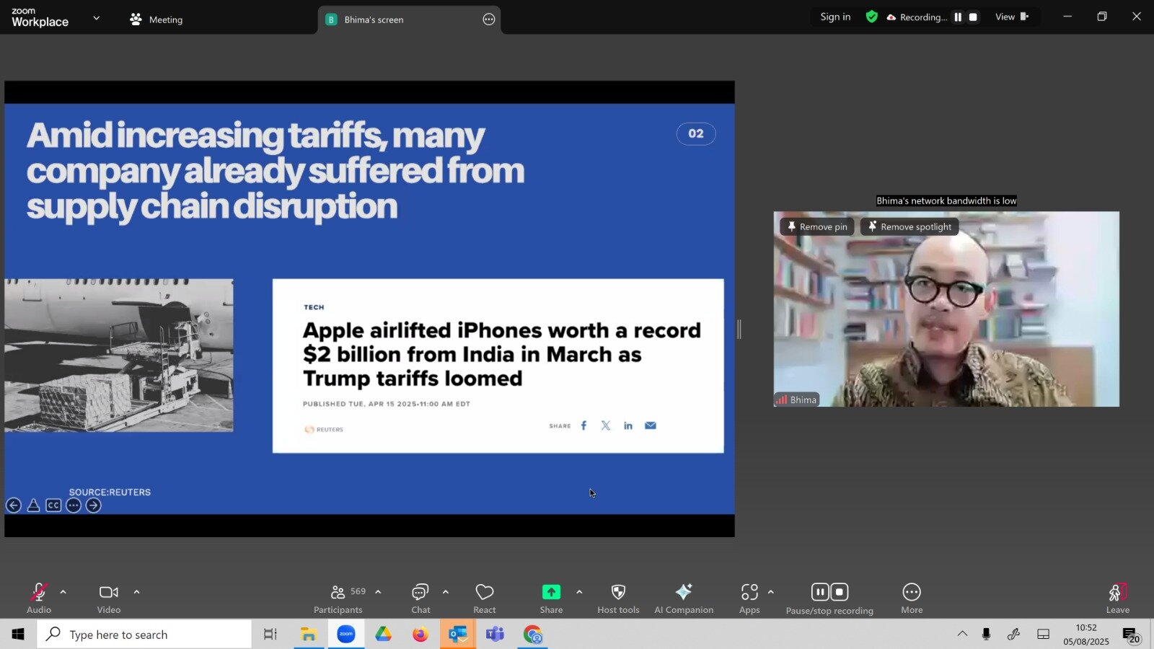Expand the audio options arrow
The width and height of the screenshot is (1154, 649).
click(63, 592)
